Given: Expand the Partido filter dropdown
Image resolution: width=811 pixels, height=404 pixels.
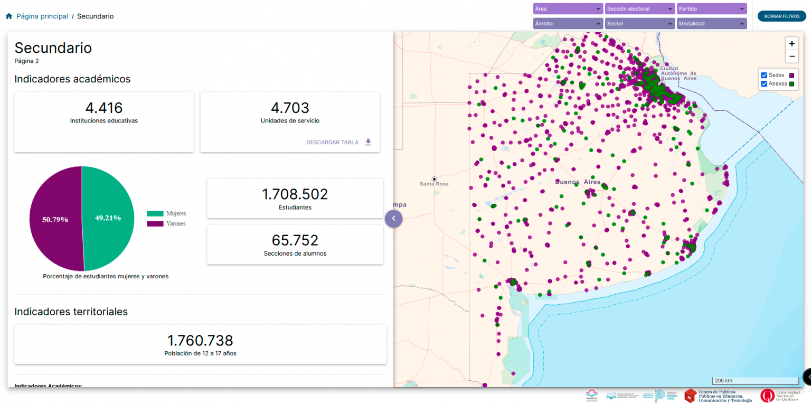Looking at the screenshot, I should click(712, 9).
